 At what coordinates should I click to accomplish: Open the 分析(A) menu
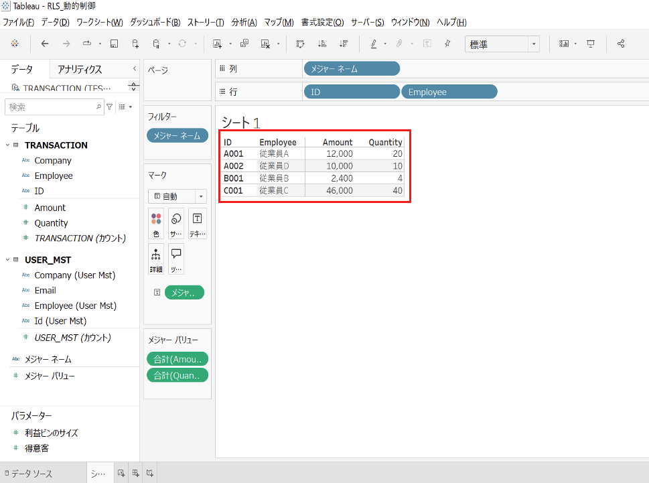point(244,22)
